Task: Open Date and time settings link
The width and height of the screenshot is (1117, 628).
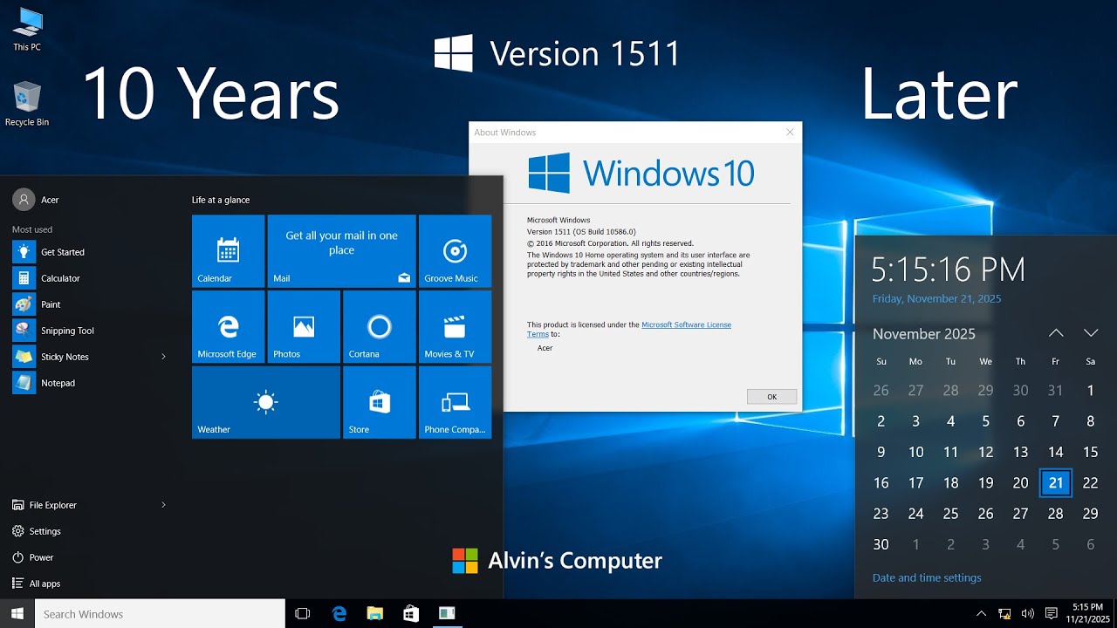Action: click(927, 577)
